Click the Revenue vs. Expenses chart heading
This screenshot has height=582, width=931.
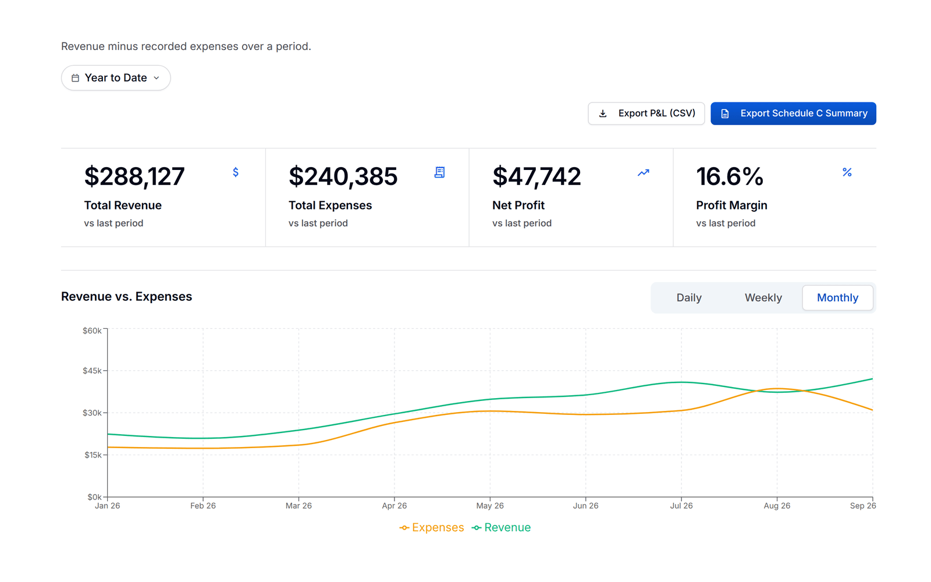(126, 297)
